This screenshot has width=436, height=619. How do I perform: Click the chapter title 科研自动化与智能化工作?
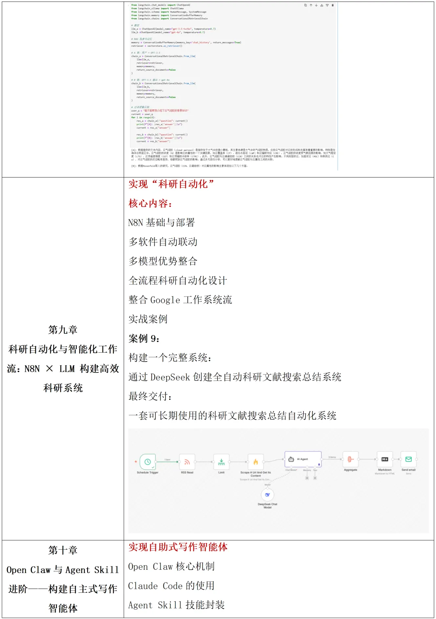63,349
